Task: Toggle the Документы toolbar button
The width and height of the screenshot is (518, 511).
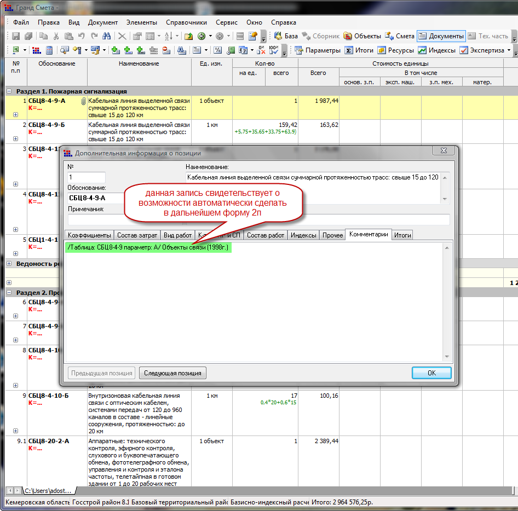Action: pyautogui.click(x=441, y=36)
